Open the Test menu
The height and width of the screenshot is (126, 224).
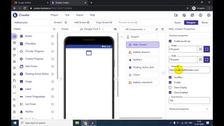coord(67,15)
